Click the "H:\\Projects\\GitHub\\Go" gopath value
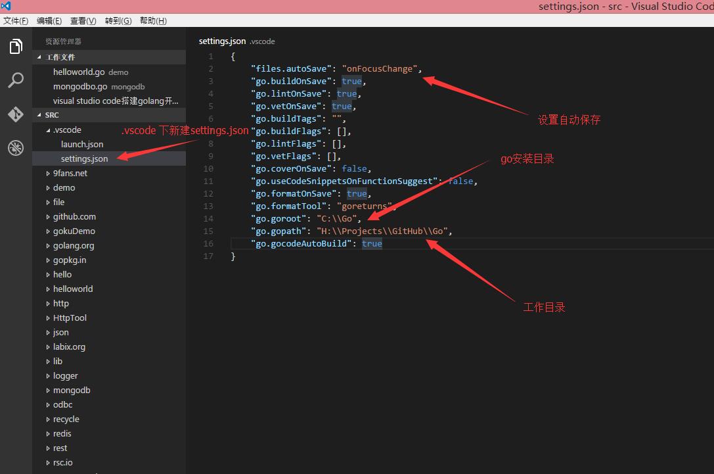 (x=382, y=231)
